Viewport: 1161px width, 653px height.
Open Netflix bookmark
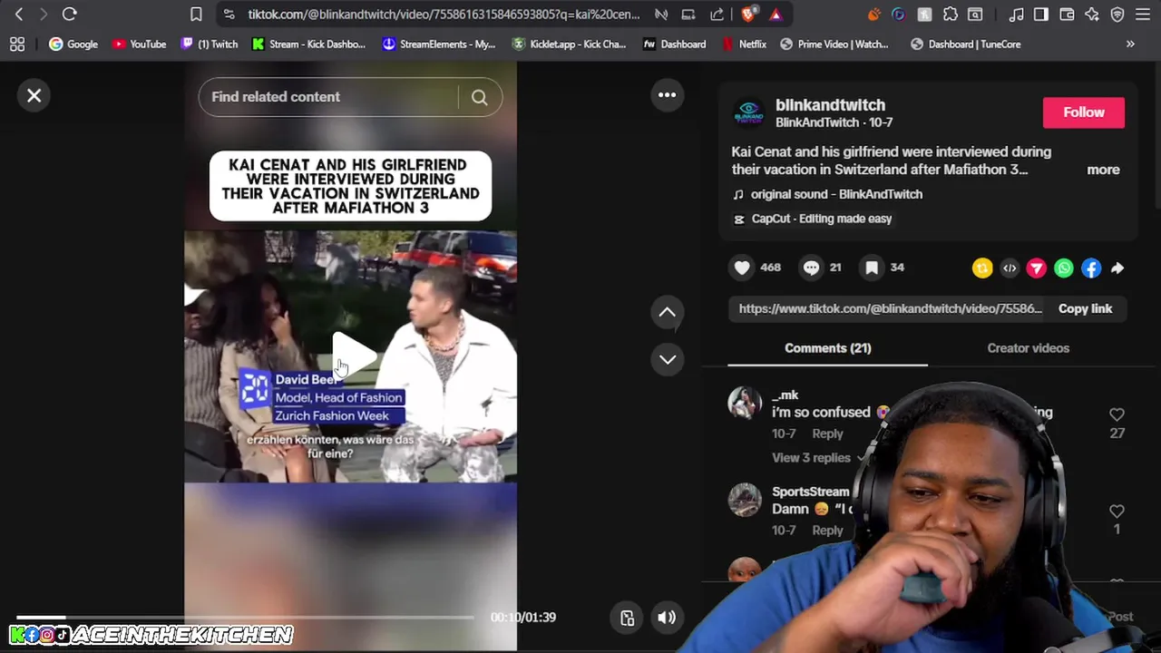(745, 44)
